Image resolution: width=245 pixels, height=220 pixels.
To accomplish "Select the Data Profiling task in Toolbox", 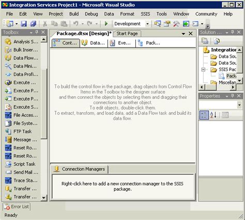I will [21, 74].
